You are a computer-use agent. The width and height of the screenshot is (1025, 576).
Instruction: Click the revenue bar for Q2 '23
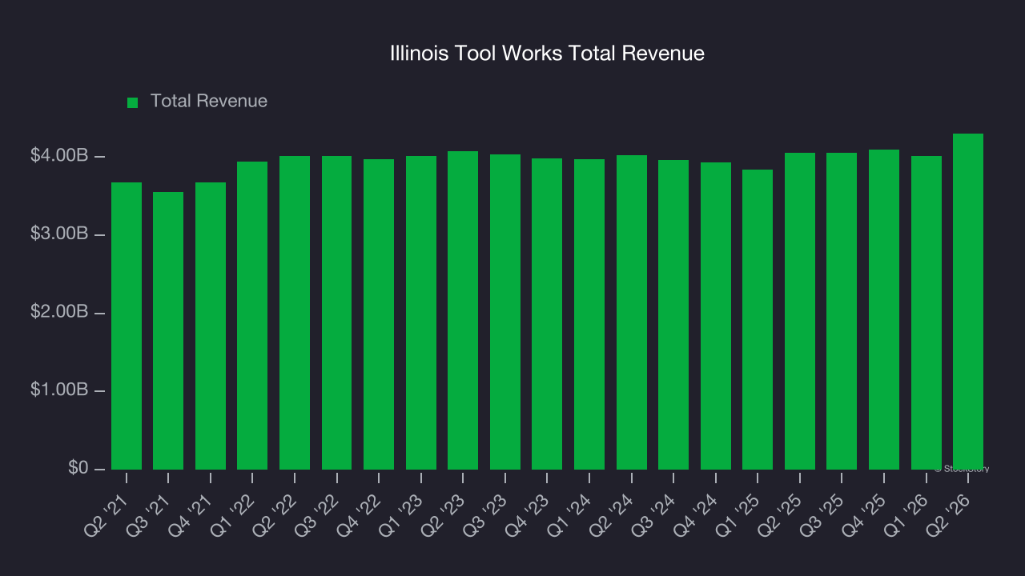463,310
